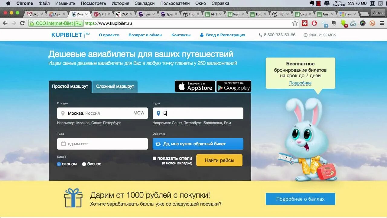Open the "Справка" menu
The height and width of the screenshot is (218, 387).
(x=220, y=3)
